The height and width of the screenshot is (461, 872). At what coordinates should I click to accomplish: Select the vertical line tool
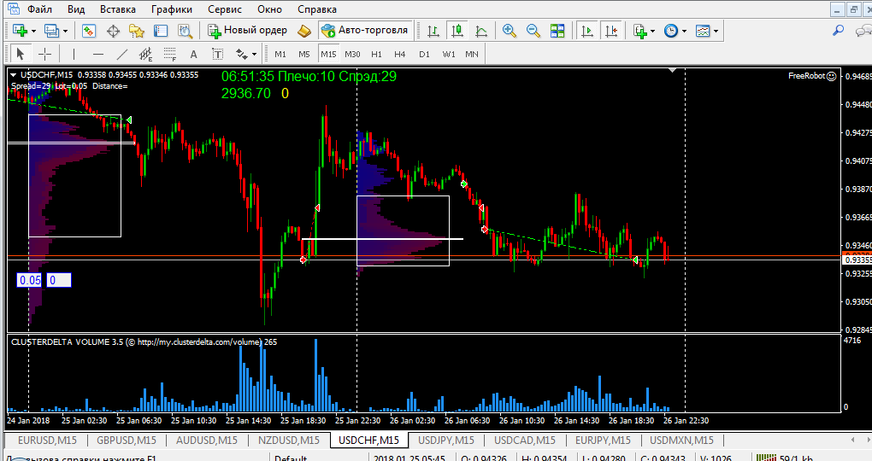click(74, 54)
